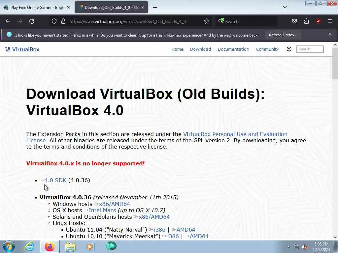Click the info icon in the notification bar

click(x=9, y=34)
